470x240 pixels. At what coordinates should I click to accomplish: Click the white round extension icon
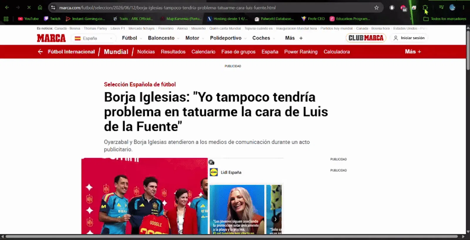coord(392,8)
